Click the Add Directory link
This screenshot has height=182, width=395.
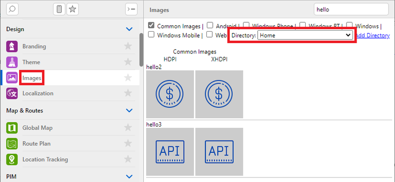point(373,35)
